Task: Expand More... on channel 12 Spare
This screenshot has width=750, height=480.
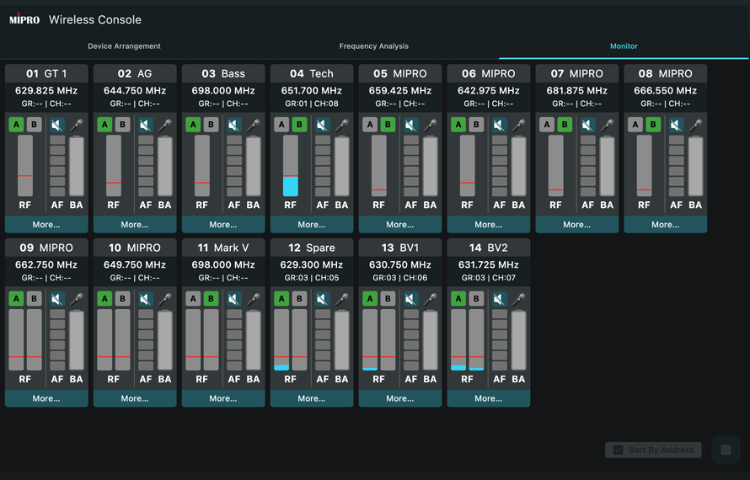Action: click(312, 398)
